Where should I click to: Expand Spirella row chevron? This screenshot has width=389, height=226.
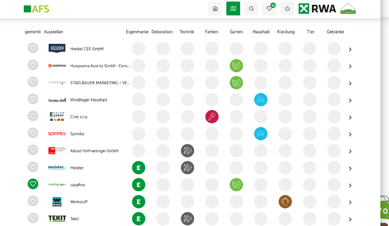point(350,135)
